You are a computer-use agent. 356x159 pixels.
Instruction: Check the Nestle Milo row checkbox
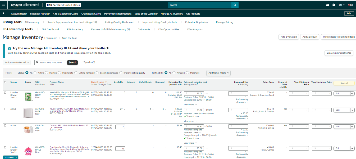click(x=5, y=92)
